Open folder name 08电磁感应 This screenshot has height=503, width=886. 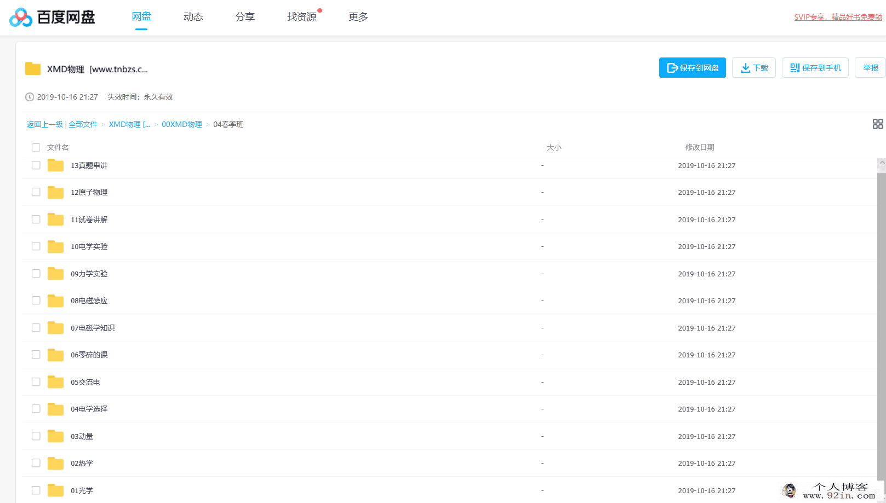pyautogui.click(x=89, y=300)
